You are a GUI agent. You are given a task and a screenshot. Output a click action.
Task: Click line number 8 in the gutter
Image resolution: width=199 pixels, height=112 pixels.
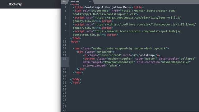click(x=65, y=31)
